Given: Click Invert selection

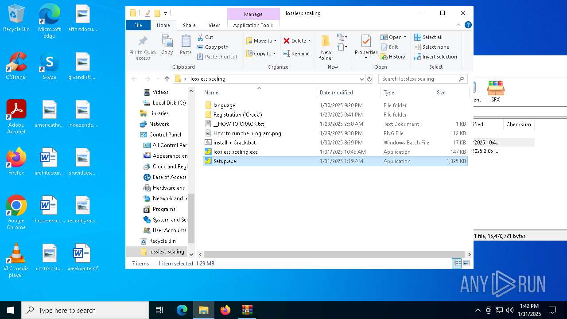Looking at the screenshot, I should tap(435, 57).
